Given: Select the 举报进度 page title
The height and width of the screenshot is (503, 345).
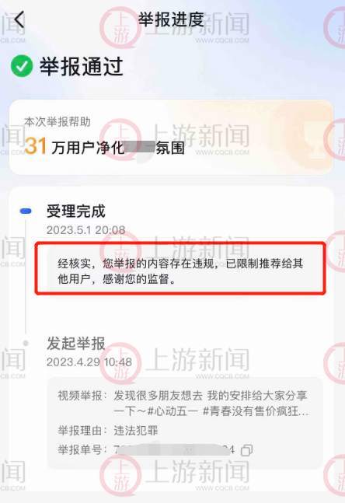Looking at the screenshot, I should click(171, 19).
